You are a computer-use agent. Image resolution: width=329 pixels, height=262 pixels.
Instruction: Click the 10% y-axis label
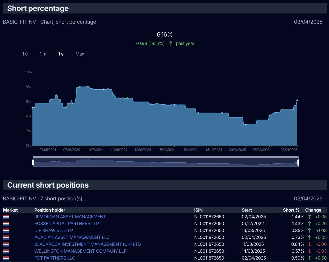coord(28,72)
